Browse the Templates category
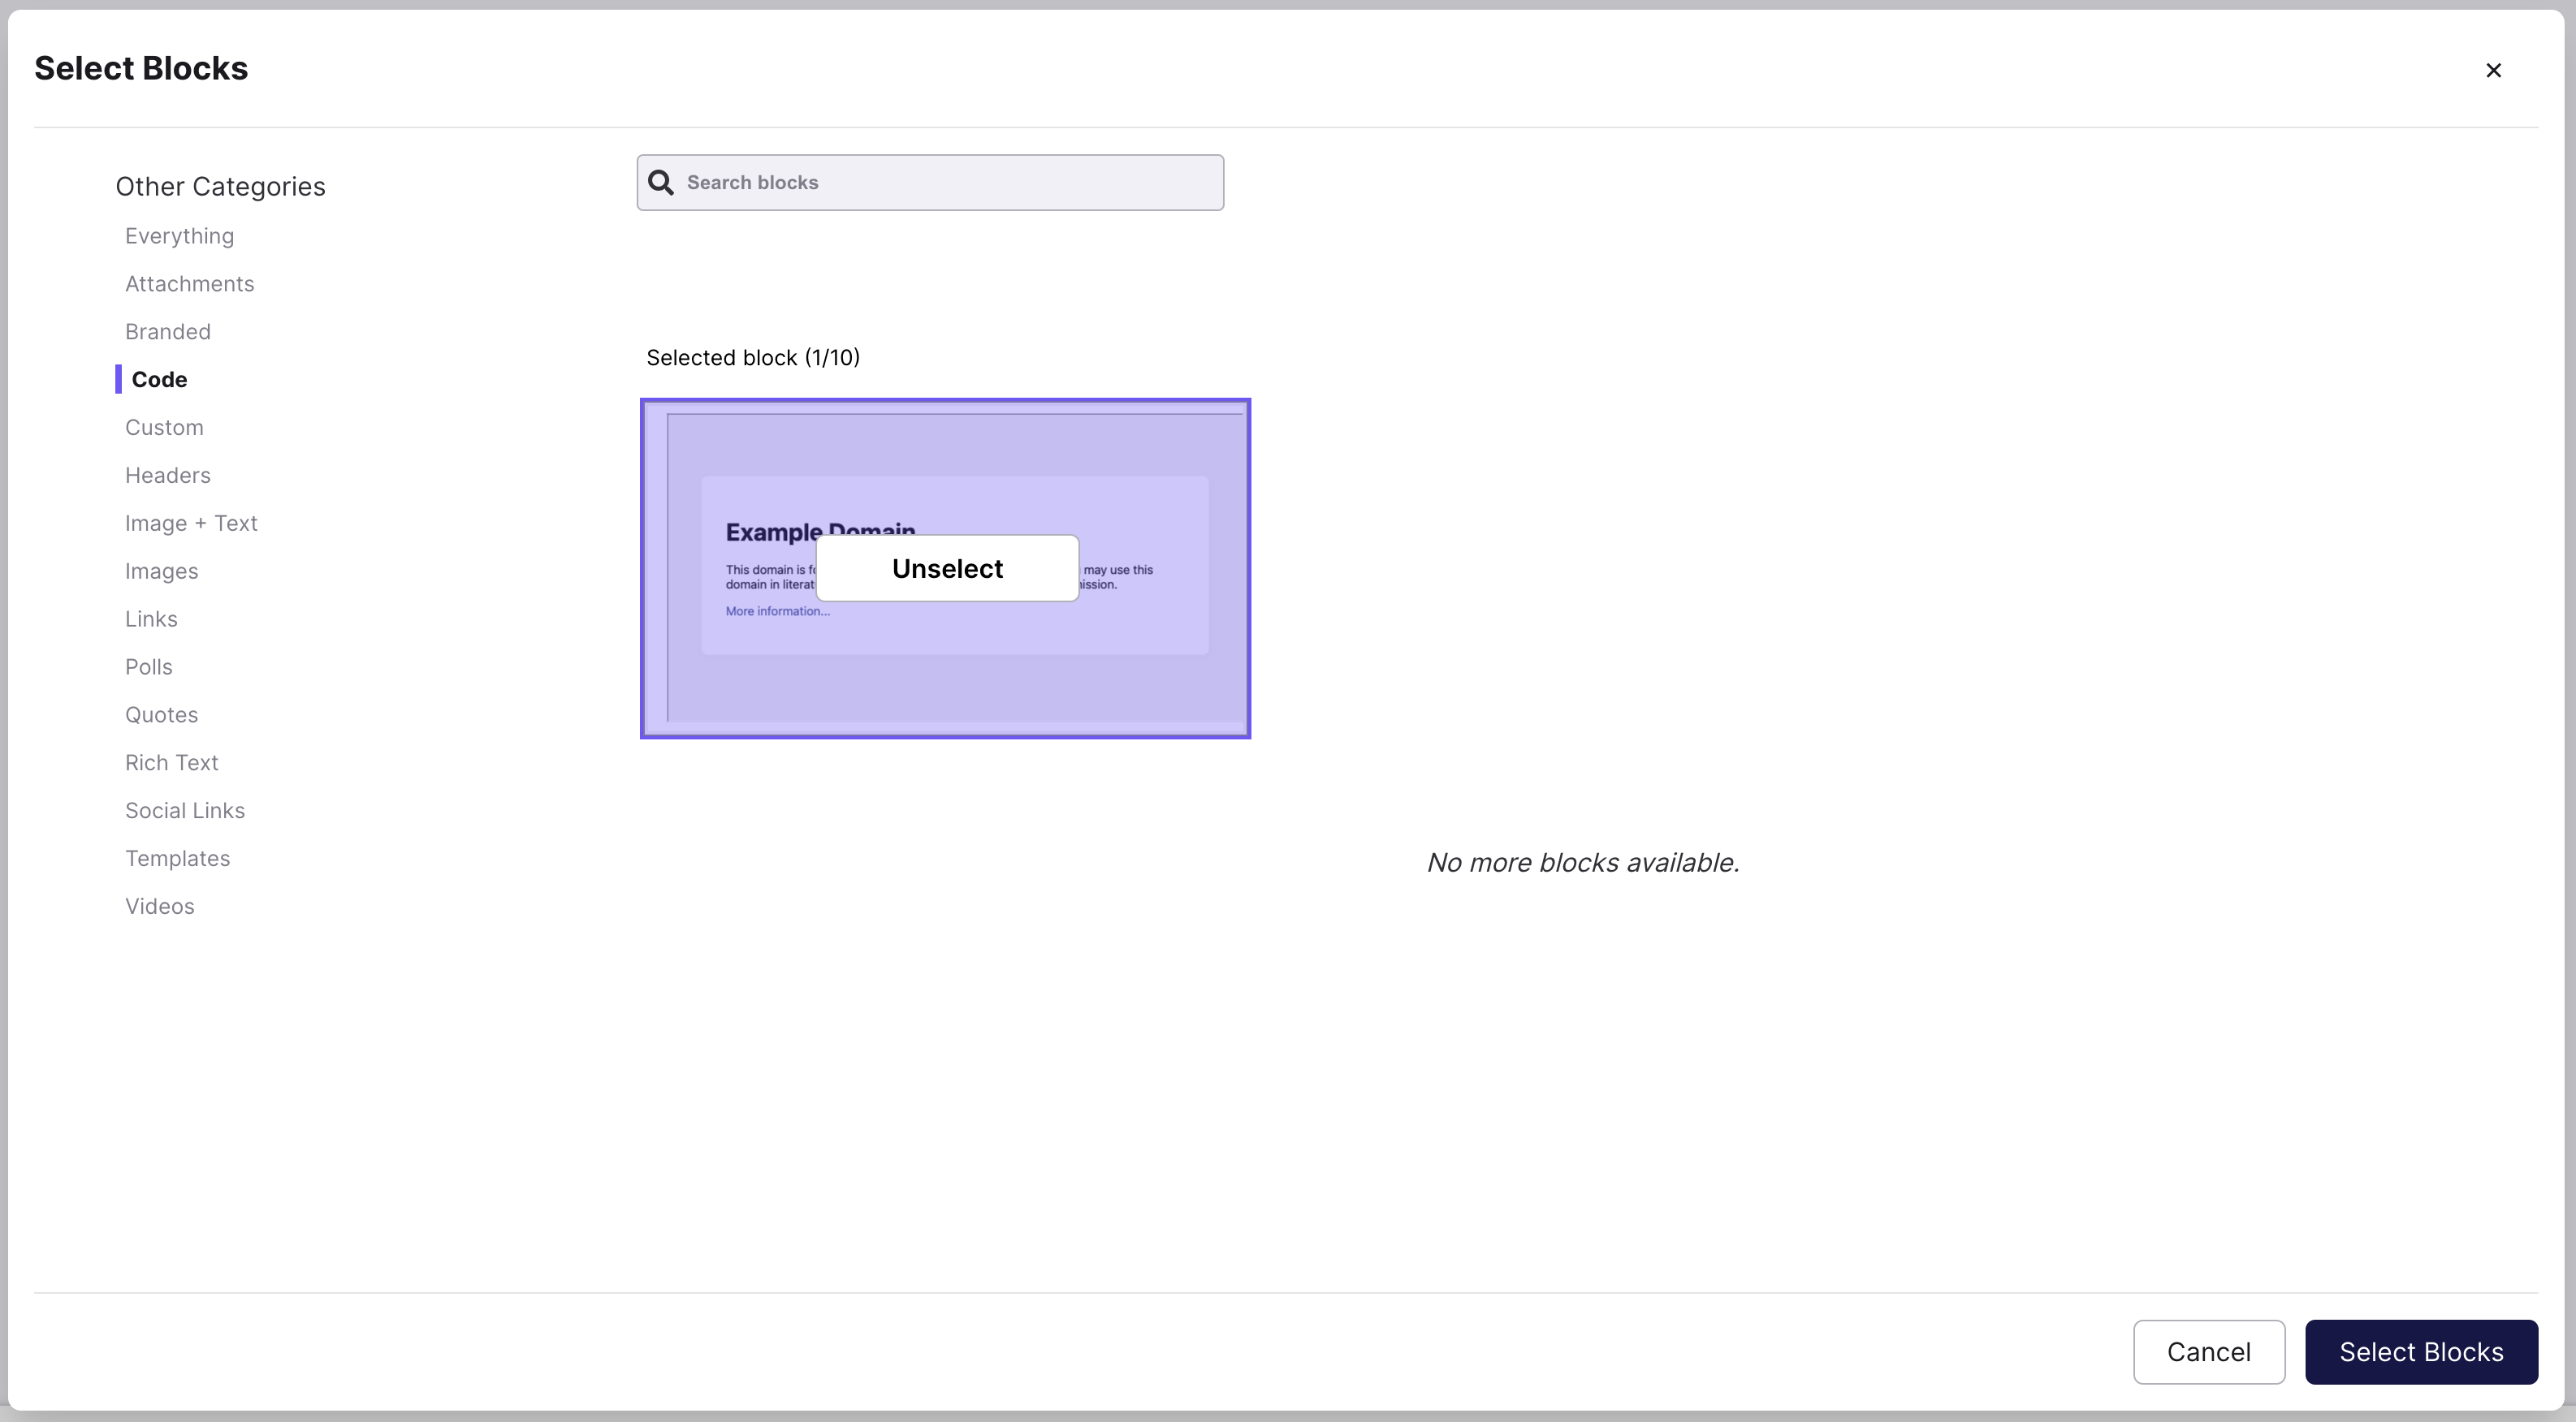Image resolution: width=2576 pixels, height=1422 pixels. [177, 859]
